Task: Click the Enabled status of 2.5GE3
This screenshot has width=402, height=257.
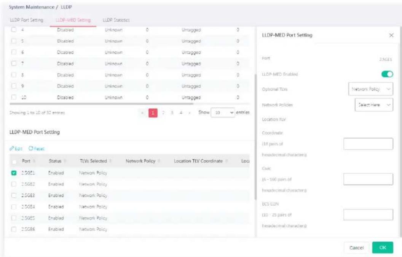Action: coord(56,195)
